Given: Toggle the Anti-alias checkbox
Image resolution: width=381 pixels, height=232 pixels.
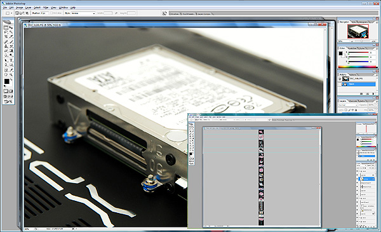Looking at the screenshot, I should tap(51, 13).
